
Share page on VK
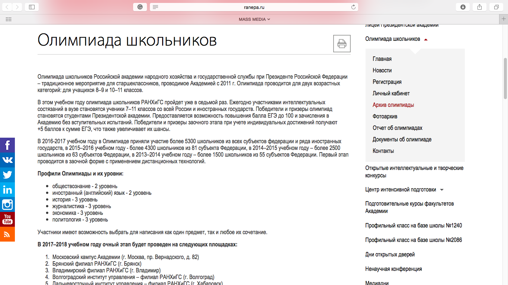[7, 160]
